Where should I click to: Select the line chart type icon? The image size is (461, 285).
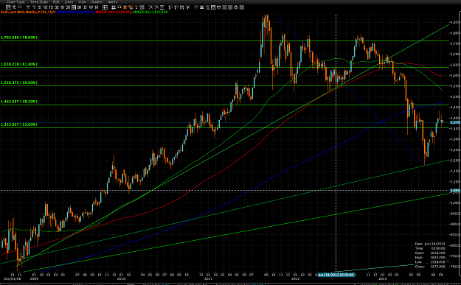click(x=19, y=7)
